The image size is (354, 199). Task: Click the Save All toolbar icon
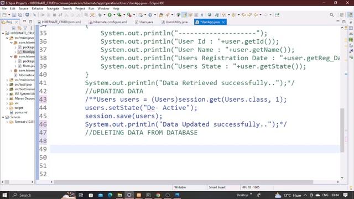click(x=20, y=15)
